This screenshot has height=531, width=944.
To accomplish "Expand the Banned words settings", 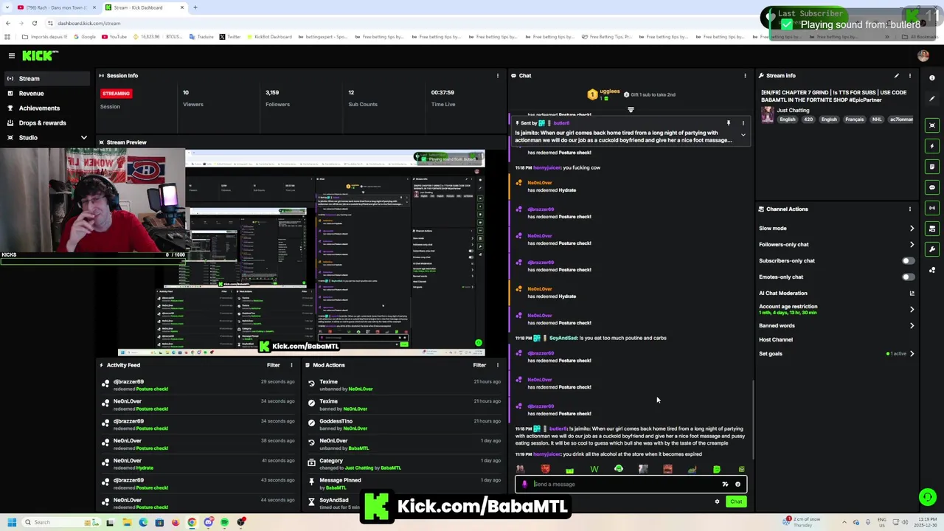I will point(912,325).
